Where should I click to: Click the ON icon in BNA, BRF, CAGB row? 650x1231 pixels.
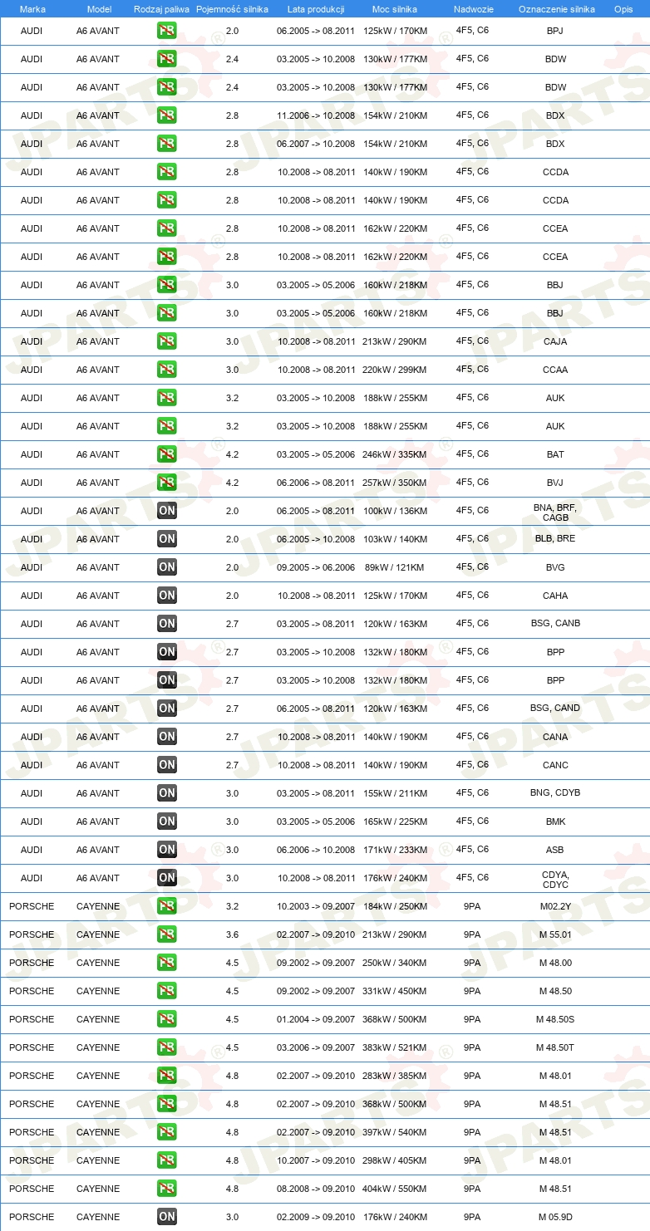pos(167,511)
